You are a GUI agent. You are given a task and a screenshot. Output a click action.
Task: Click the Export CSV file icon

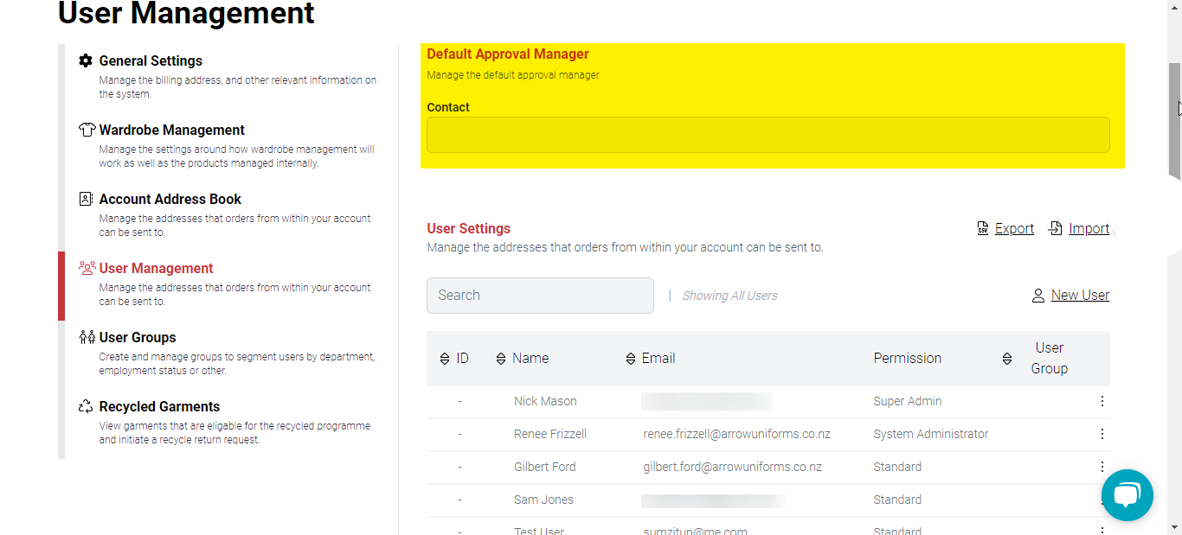click(983, 228)
